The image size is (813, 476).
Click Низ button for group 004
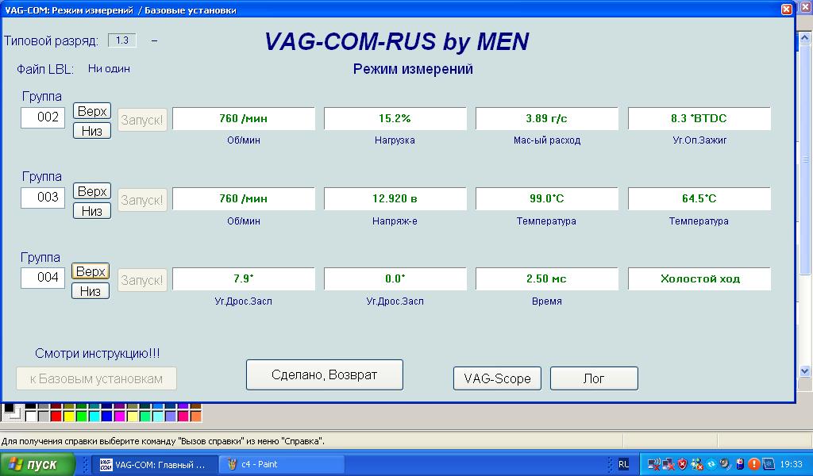[91, 291]
